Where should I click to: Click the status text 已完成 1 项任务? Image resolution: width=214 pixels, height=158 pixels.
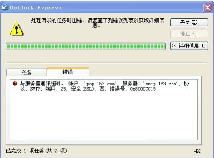click(36, 151)
